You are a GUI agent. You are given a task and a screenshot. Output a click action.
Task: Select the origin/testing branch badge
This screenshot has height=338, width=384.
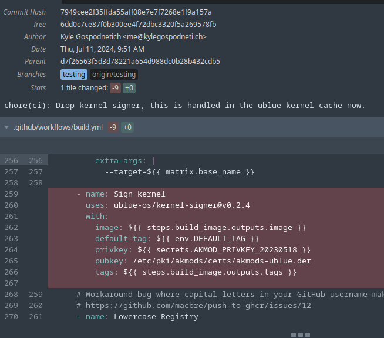(114, 75)
